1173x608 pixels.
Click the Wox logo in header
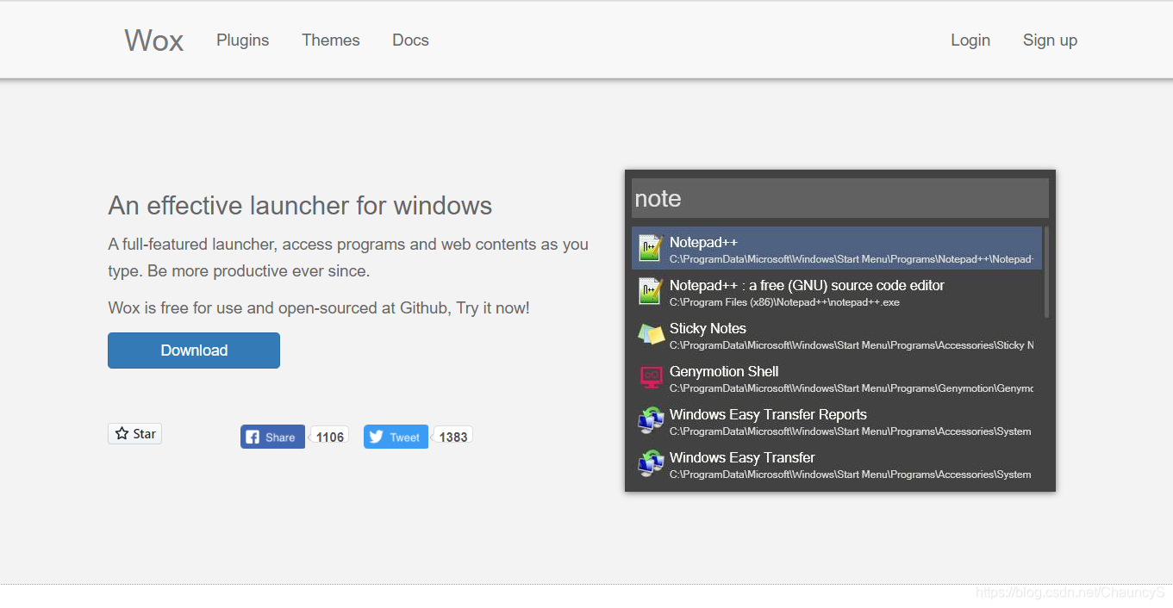(x=153, y=40)
